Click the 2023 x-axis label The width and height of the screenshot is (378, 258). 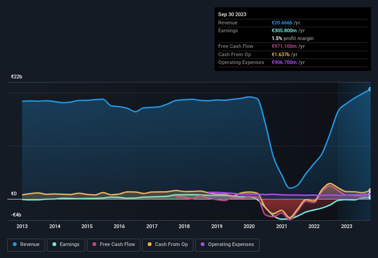[x=347, y=226]
